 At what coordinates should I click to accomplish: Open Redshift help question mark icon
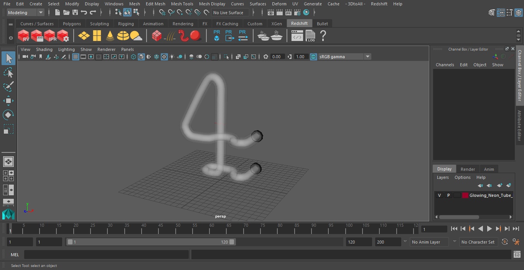tap(323, 36)
